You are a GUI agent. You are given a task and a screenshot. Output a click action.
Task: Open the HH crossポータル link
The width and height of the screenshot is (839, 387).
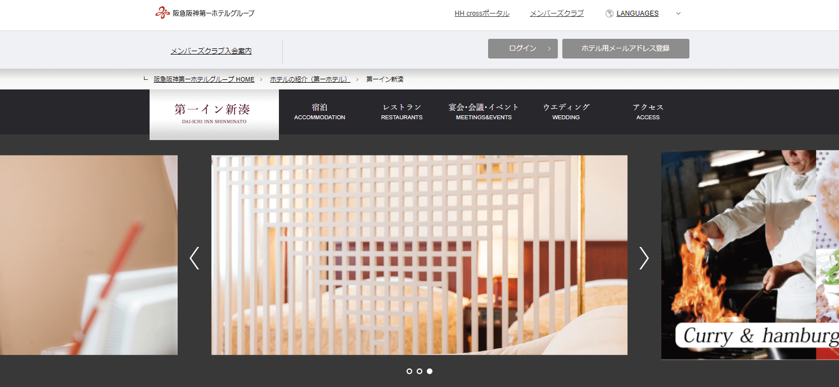[482, 13]
